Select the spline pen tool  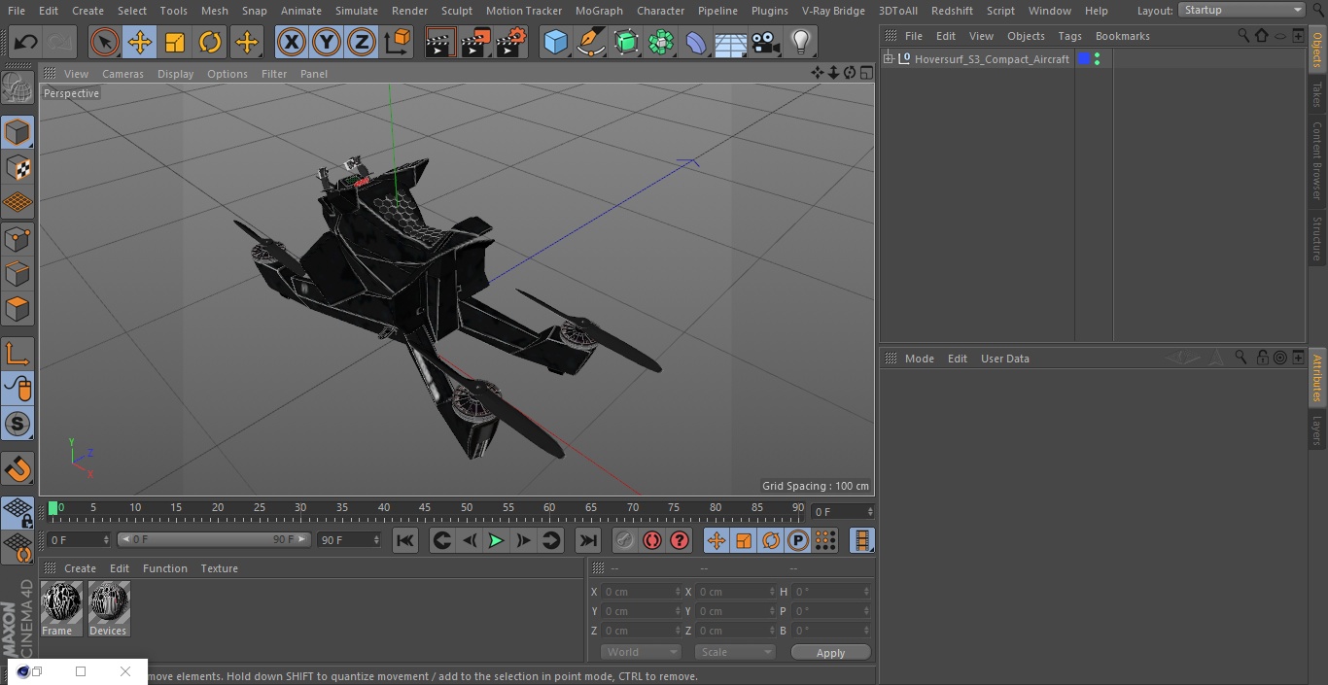(x=590, y=42)
